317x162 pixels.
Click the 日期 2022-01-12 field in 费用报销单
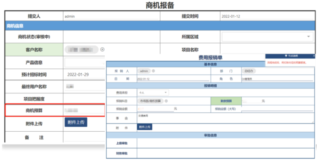tap(173, 79)
